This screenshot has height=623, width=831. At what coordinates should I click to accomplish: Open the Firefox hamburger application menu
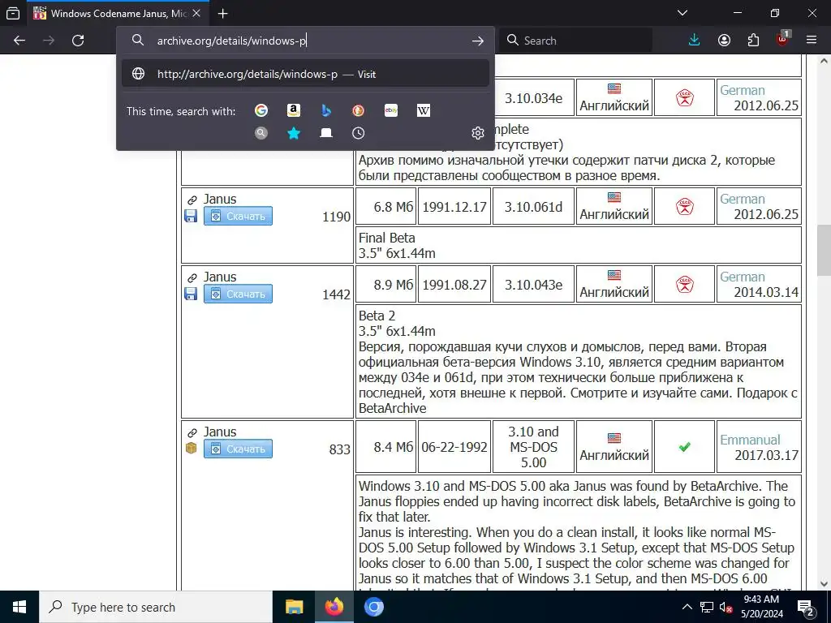(x=812, y=41)
